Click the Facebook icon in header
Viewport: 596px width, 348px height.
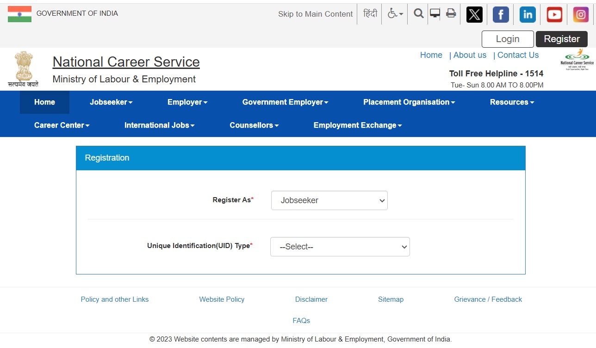(x=501, y=15)
